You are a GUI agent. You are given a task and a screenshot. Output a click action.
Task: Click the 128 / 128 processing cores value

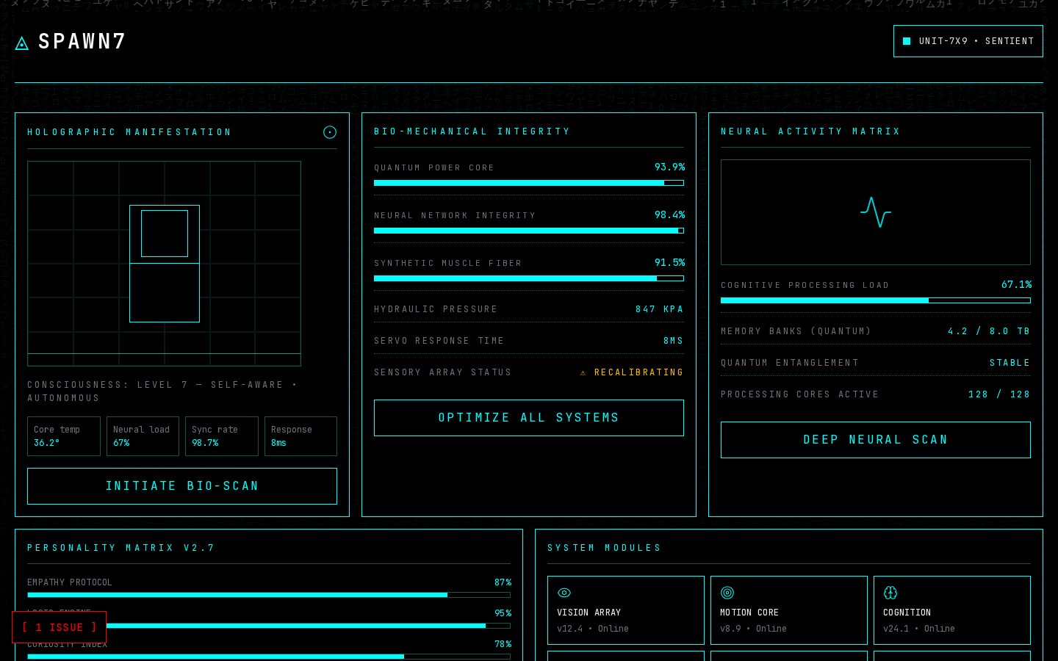click(999, 394)
